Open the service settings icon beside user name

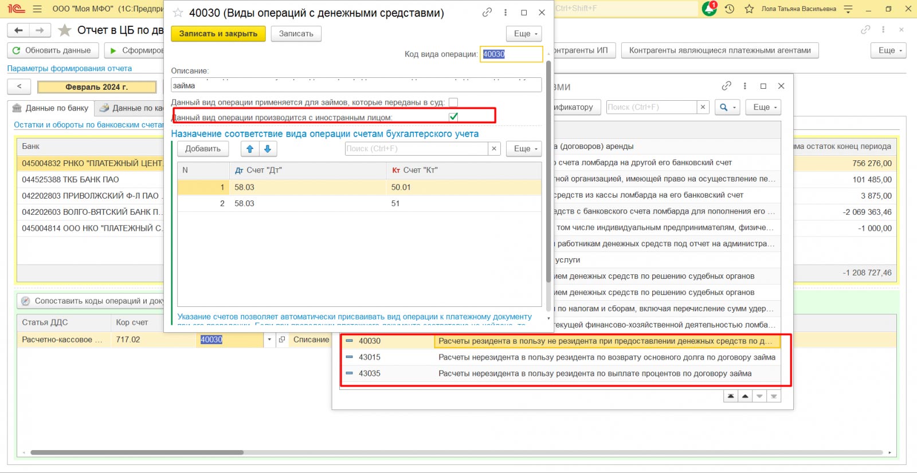[x=849, y=9]
